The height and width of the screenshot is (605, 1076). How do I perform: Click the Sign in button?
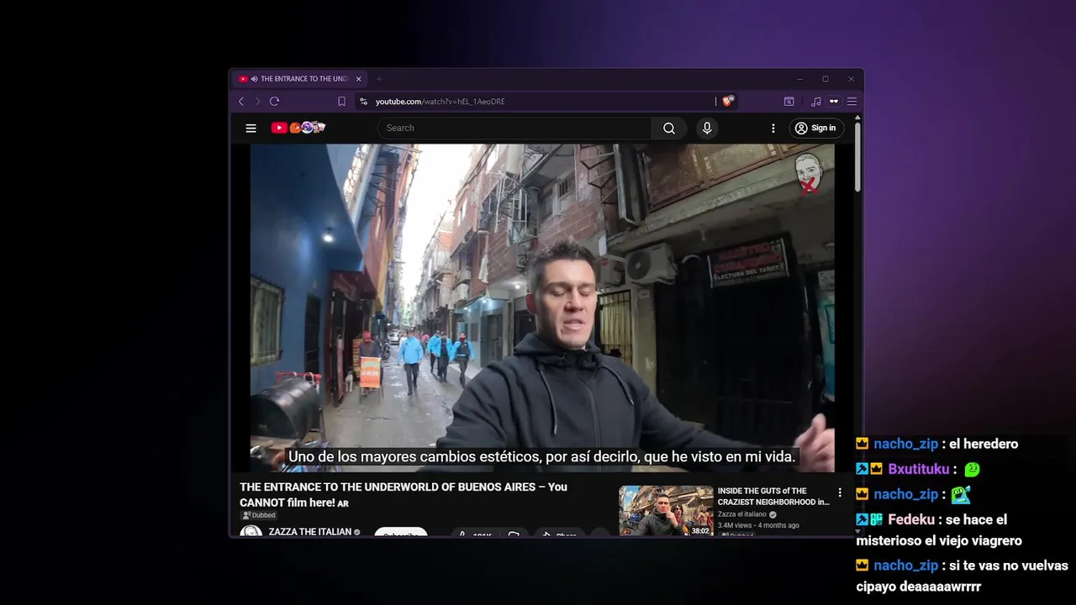tap(815, 128)
